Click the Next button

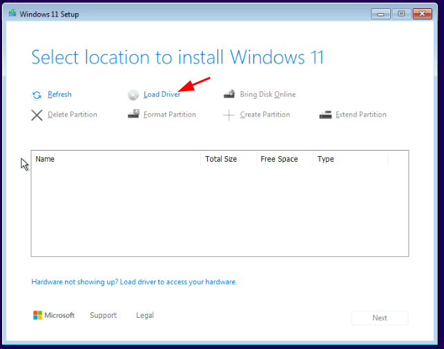click(380, 318)
